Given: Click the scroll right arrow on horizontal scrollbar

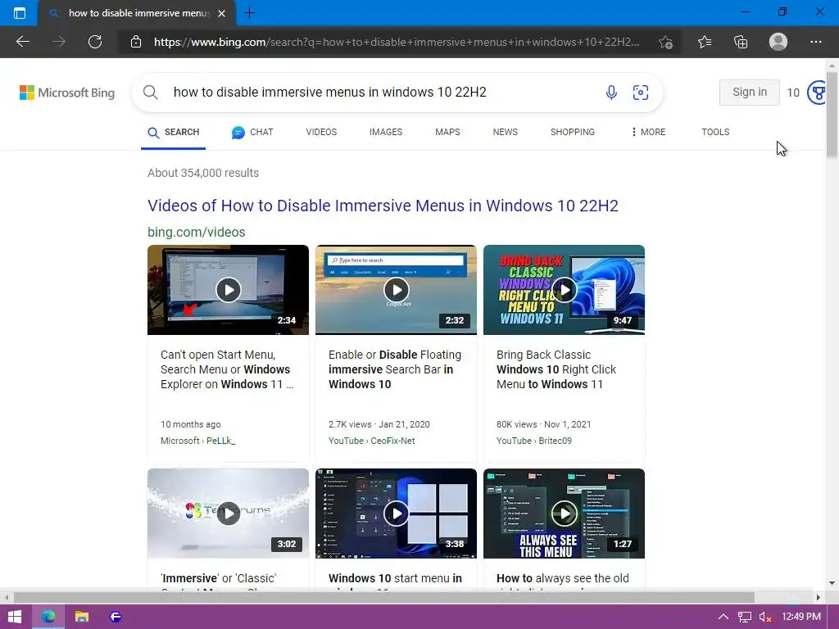Looking at the screenshot, I should pos(819,597).
